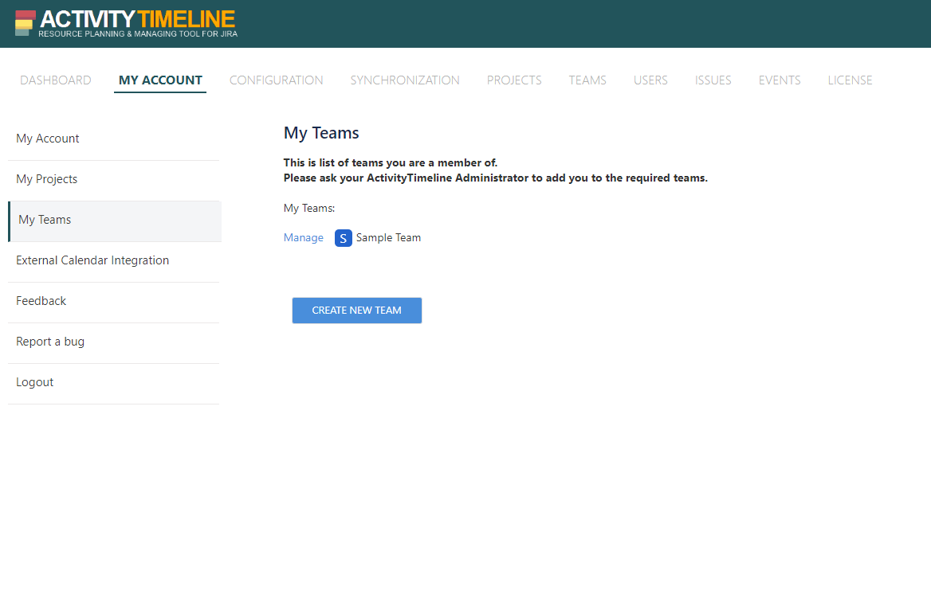The width and height of the screenshot is (931, 594).
Task: Open the Feedback sidebar item
Action: pos(41,301)
